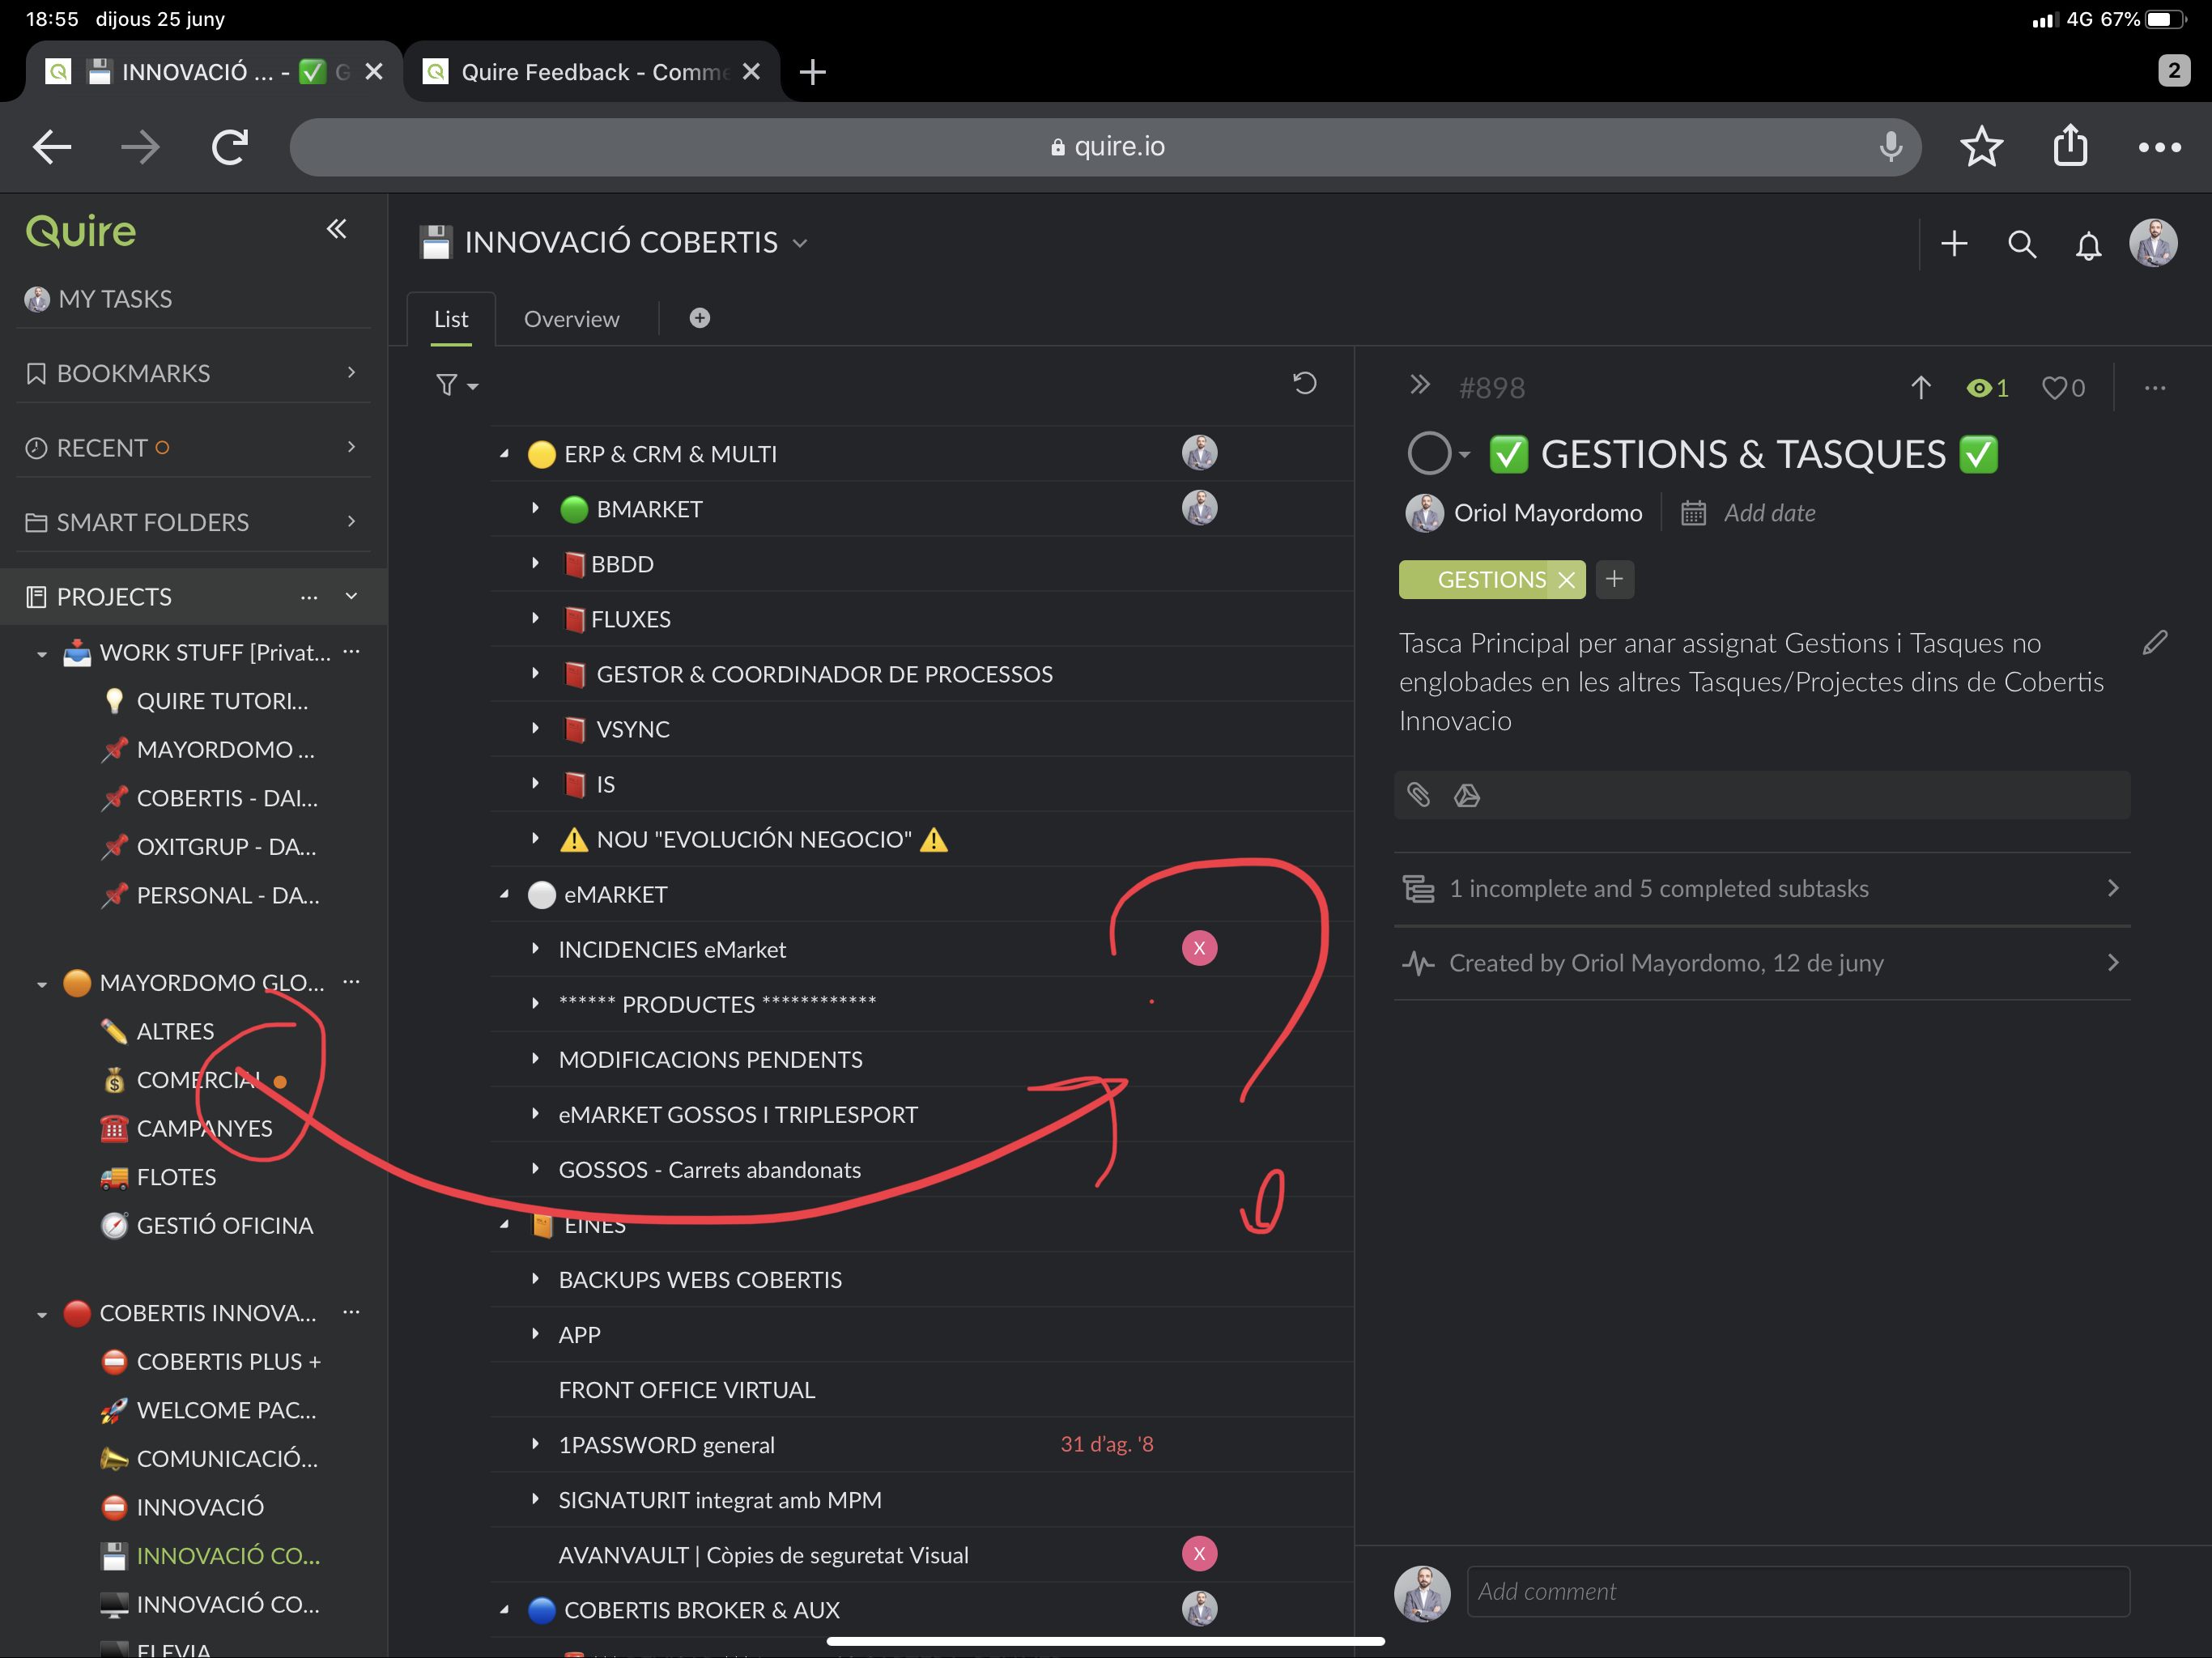Go back in the browser
2212x1658 pixels.
point(52,147)
